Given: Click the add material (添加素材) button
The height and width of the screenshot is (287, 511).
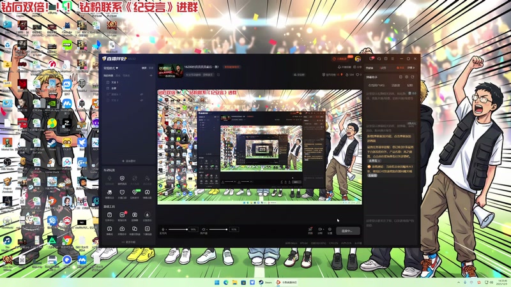Looking at the screenshot, I should click(128, 161).
